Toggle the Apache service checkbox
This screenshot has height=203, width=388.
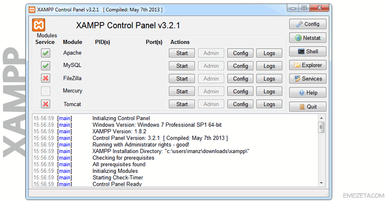point(46,53)
